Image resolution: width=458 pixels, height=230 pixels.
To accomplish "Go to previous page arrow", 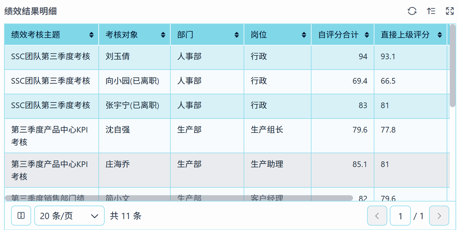I will pos(377,216).
